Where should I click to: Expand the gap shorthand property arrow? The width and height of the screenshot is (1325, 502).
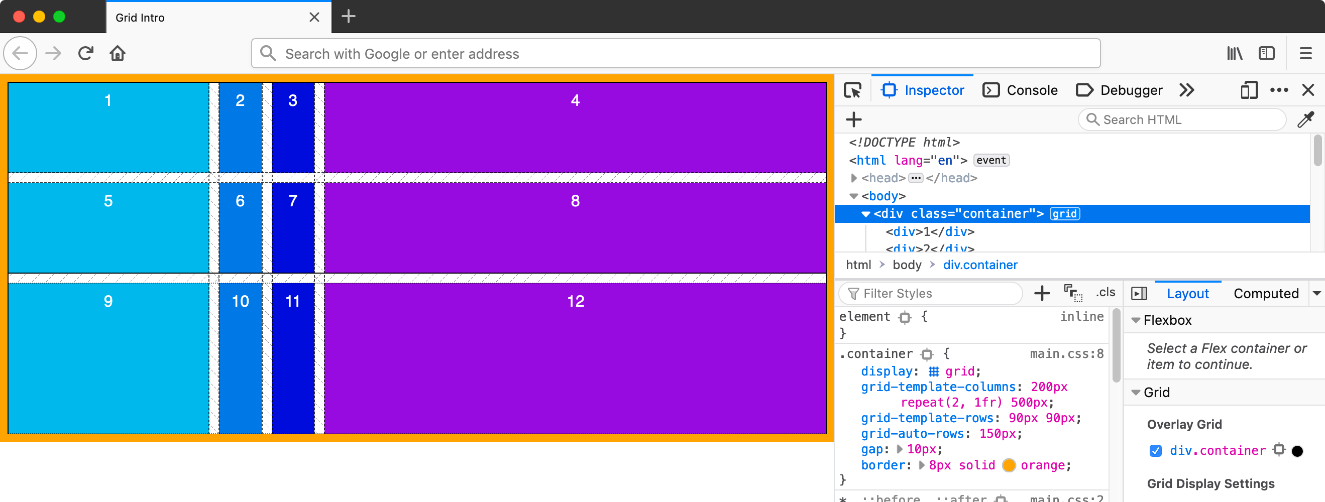[x=900, y=449]
